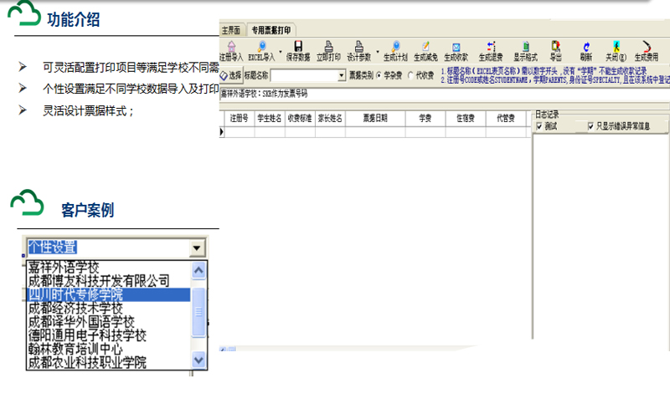670x393 pixels.
Task: Expand the 标题名称 dropdown list
Action: pos(341,75)
